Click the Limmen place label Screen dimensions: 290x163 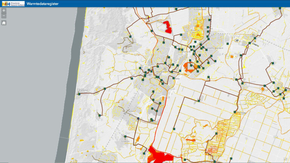coord(126,141)
